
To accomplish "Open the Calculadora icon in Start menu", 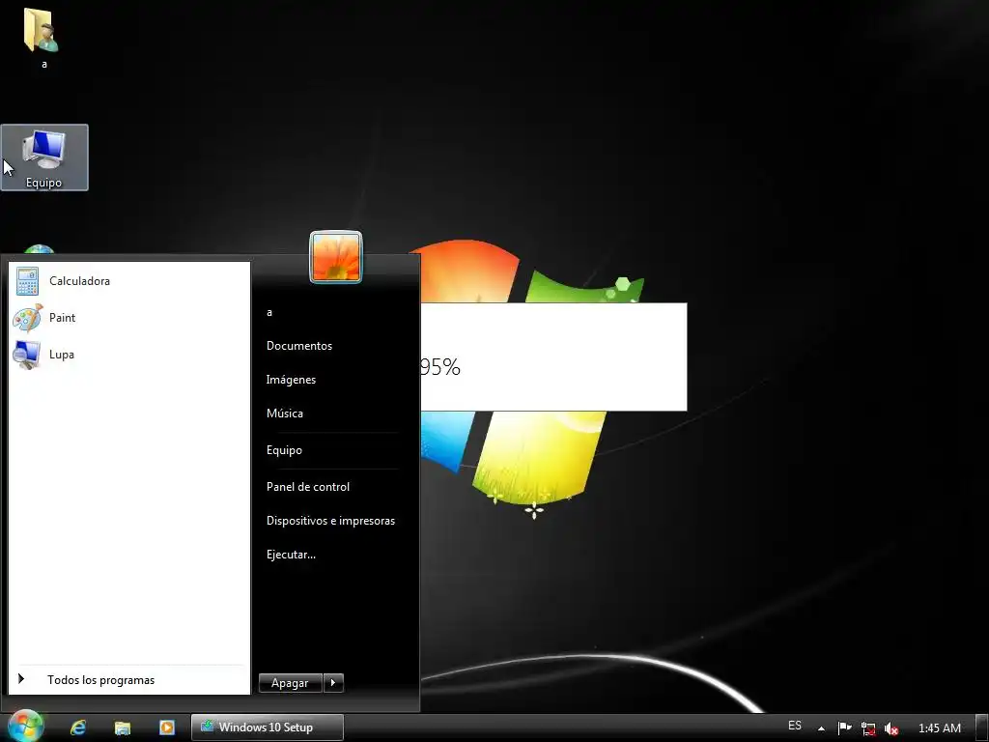I will [x=28, y=281].
